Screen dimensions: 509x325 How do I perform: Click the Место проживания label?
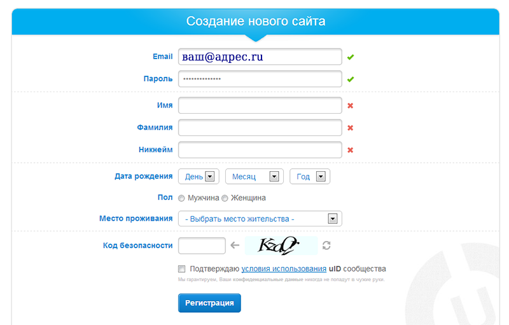[136, 219]
